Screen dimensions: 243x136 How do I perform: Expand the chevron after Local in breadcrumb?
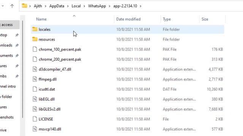tap(84, 6)
